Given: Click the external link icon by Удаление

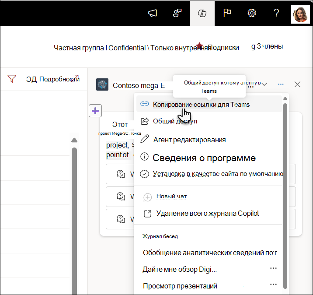Looking at the screenshot, I should click(147, 214).
